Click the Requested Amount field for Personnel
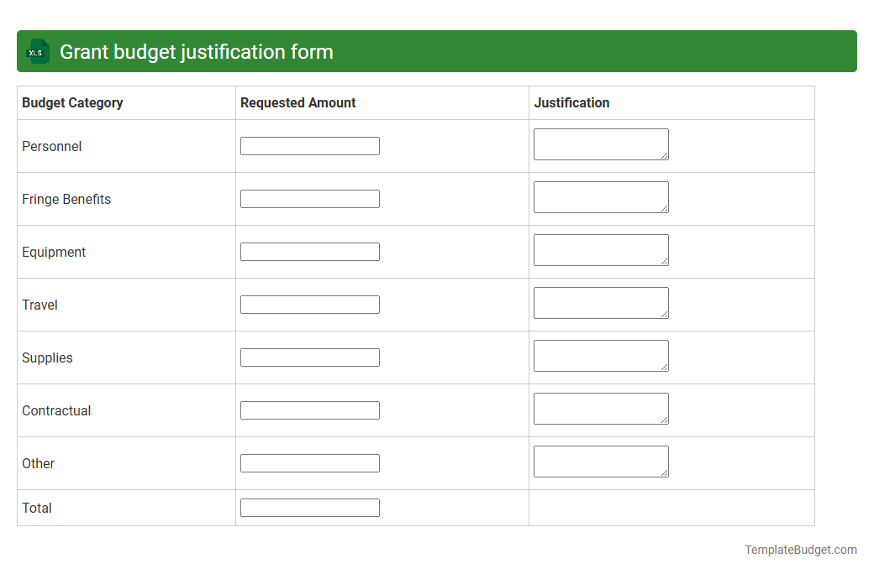The width and height of the screenshot is (874, 574). (309, 145)
